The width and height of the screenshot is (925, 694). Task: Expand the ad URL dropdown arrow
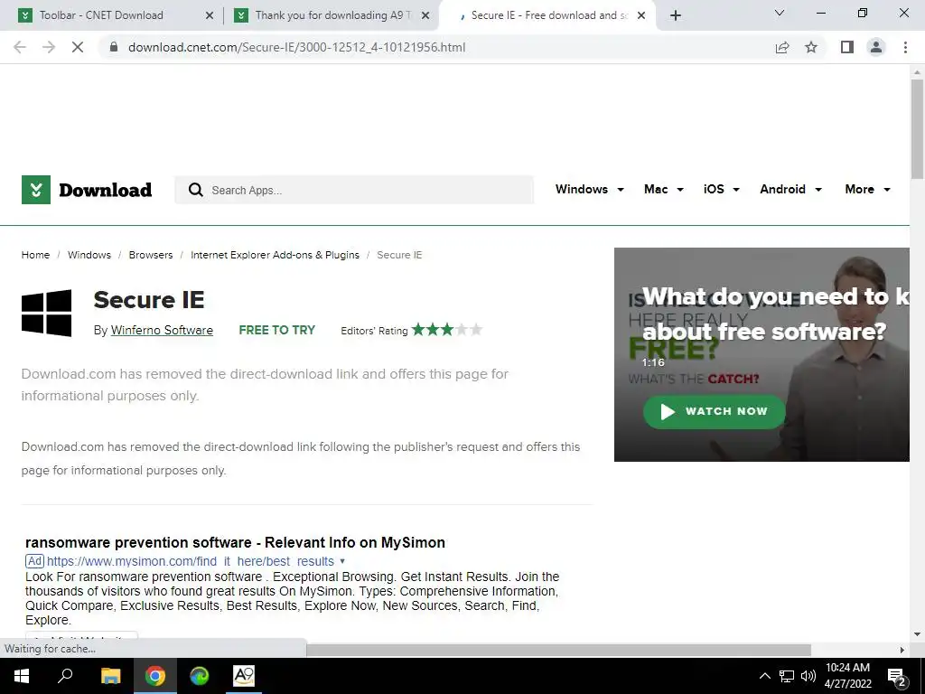click(x=342, y=561)
